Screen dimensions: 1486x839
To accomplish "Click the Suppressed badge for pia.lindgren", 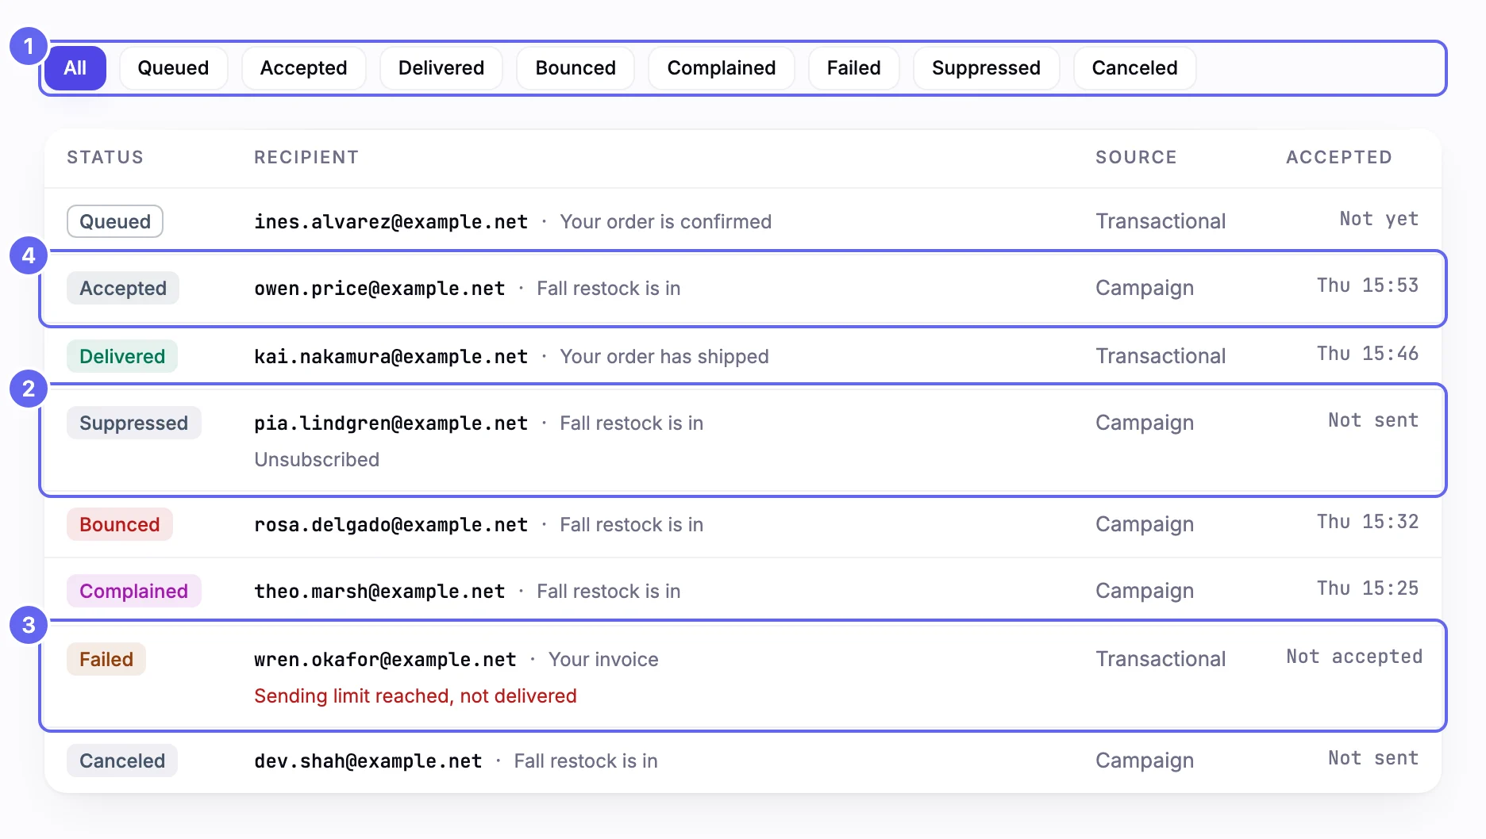I will point(133,423).
